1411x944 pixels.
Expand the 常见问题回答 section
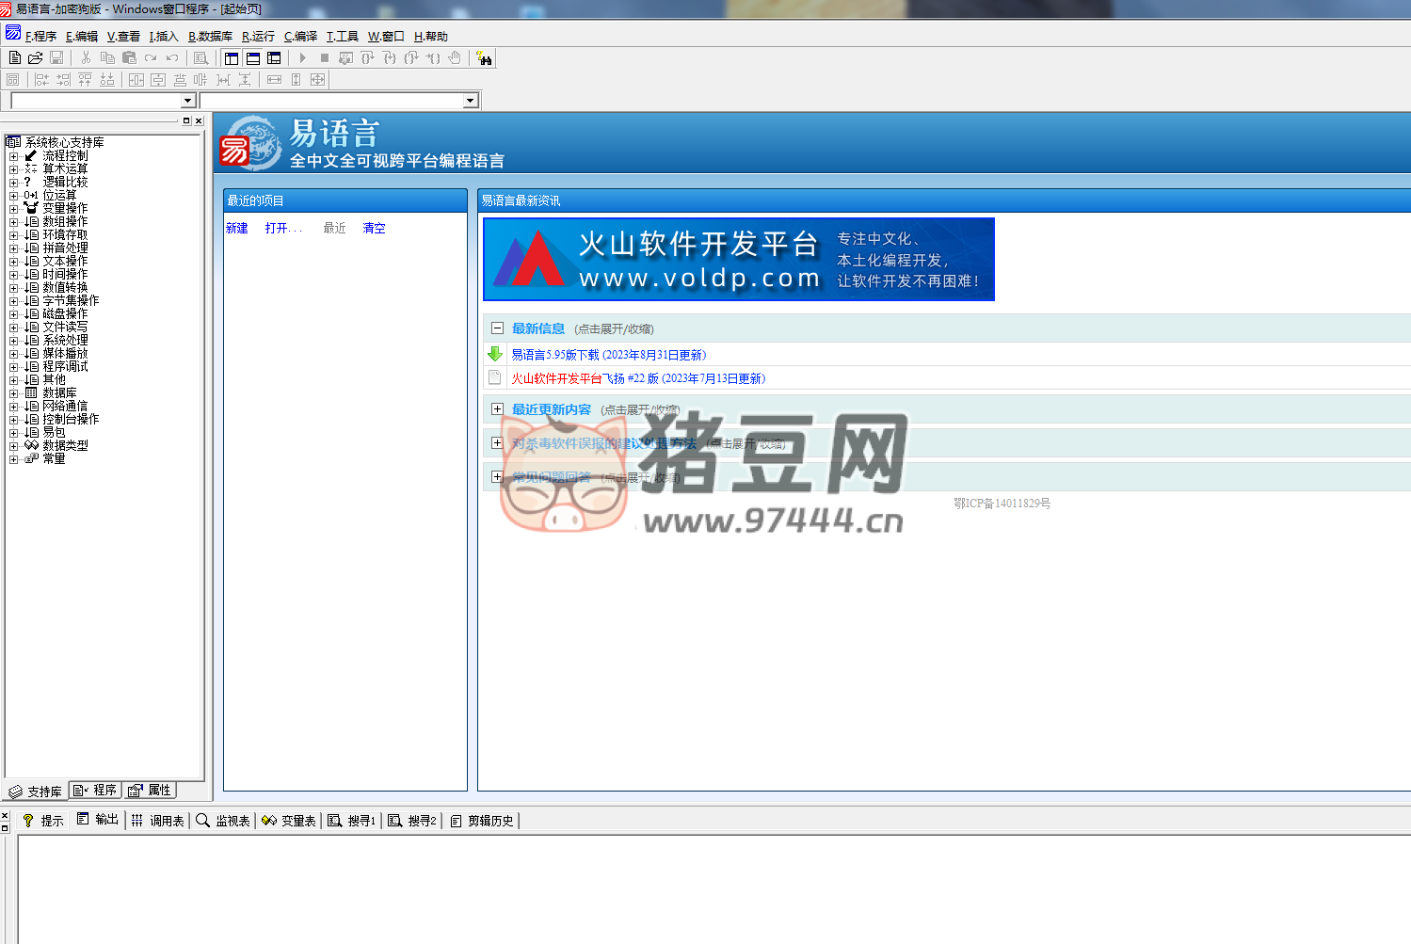(x=497, y=477)
